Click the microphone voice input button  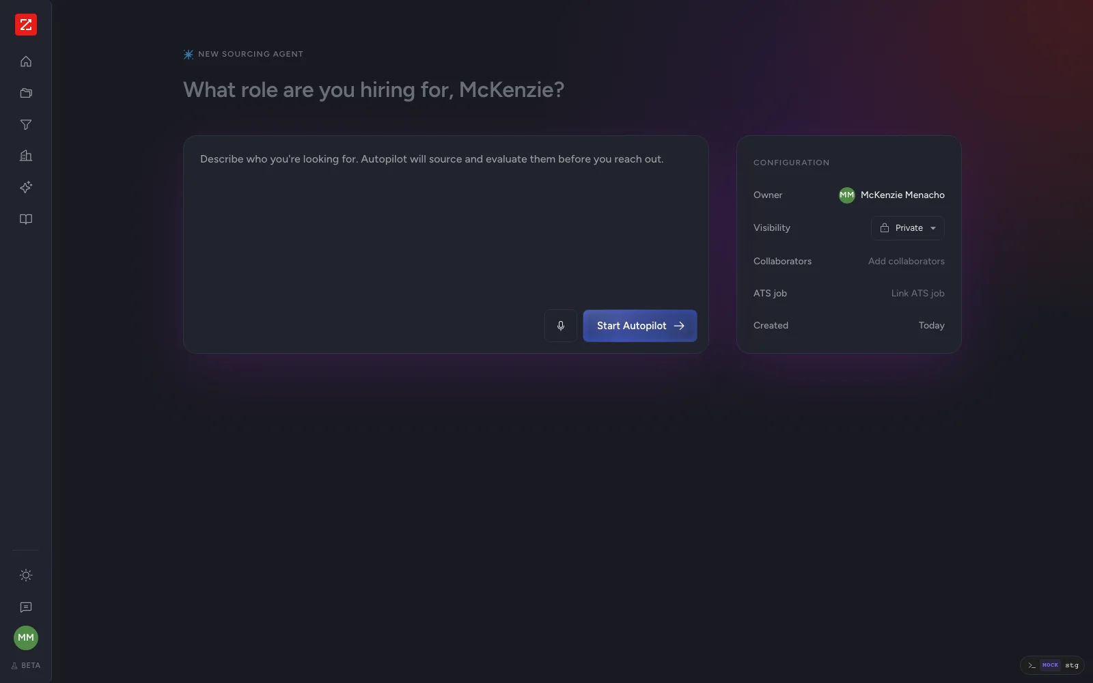click(561, 326)
